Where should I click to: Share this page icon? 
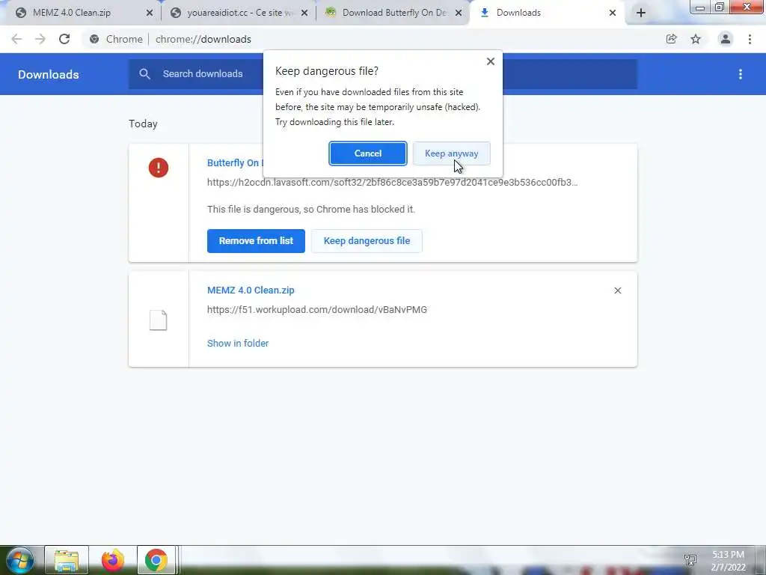(672, 39)
